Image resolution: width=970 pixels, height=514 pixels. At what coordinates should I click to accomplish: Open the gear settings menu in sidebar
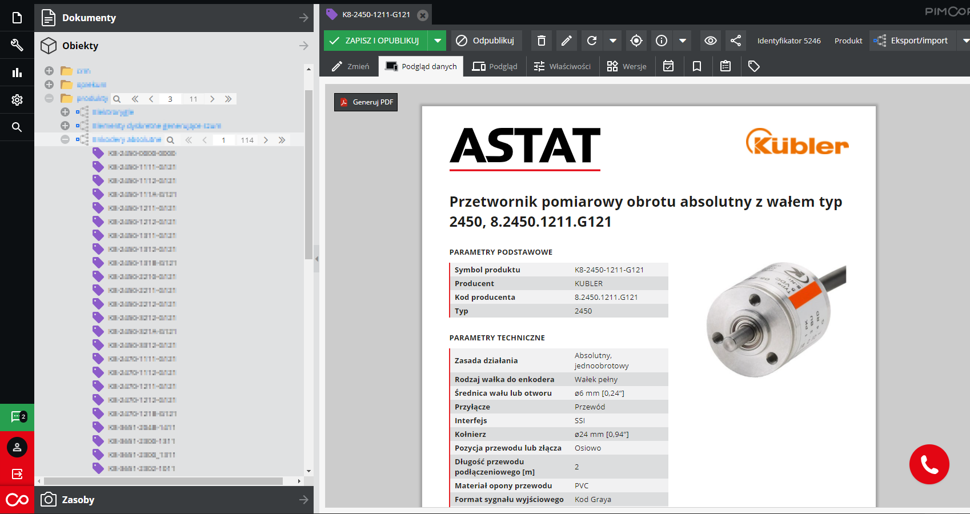pyautogui.click(x=17, y=100)
